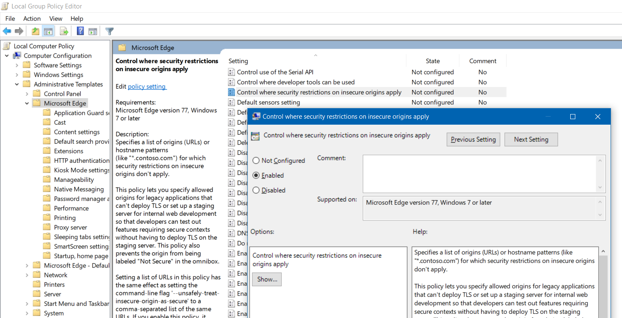Click the Forward navigation arrow
622x318 pixels.
19,31
